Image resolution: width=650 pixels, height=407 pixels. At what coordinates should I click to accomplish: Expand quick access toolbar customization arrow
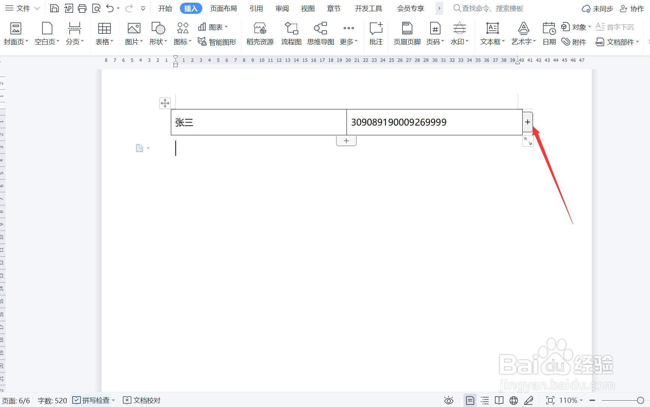(143, 8)
